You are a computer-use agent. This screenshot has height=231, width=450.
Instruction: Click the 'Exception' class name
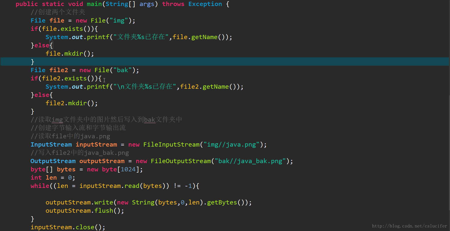tap(205, 4)
